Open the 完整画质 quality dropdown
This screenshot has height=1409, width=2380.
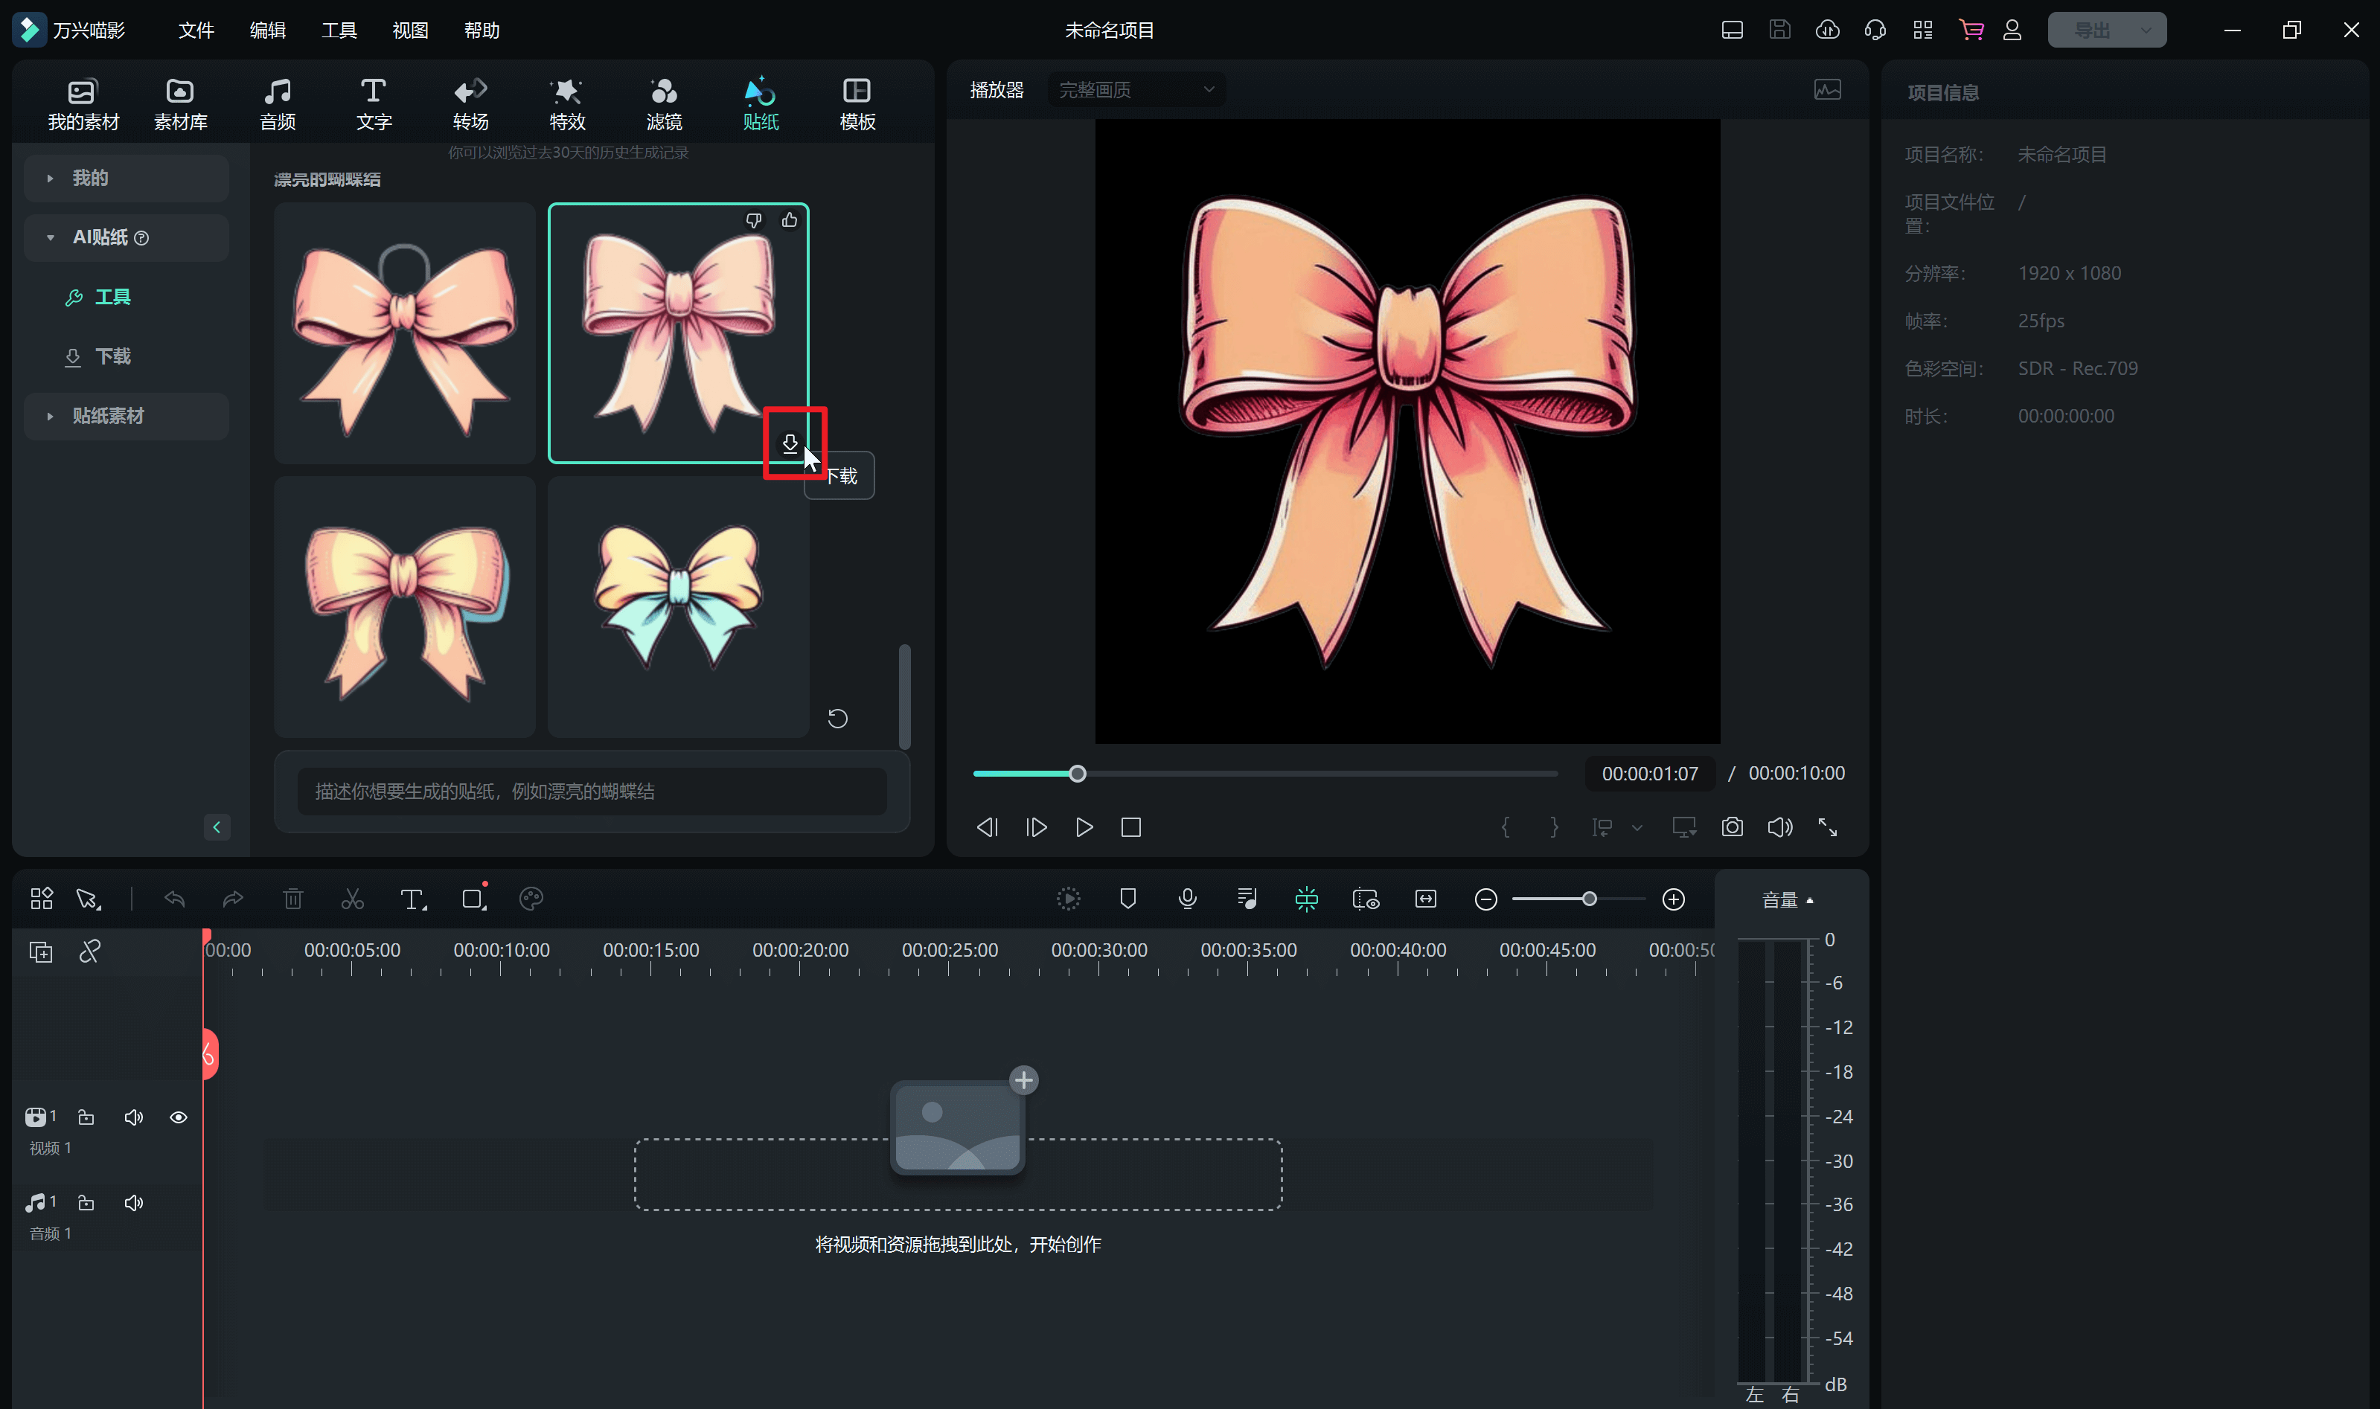point(1136,89)
